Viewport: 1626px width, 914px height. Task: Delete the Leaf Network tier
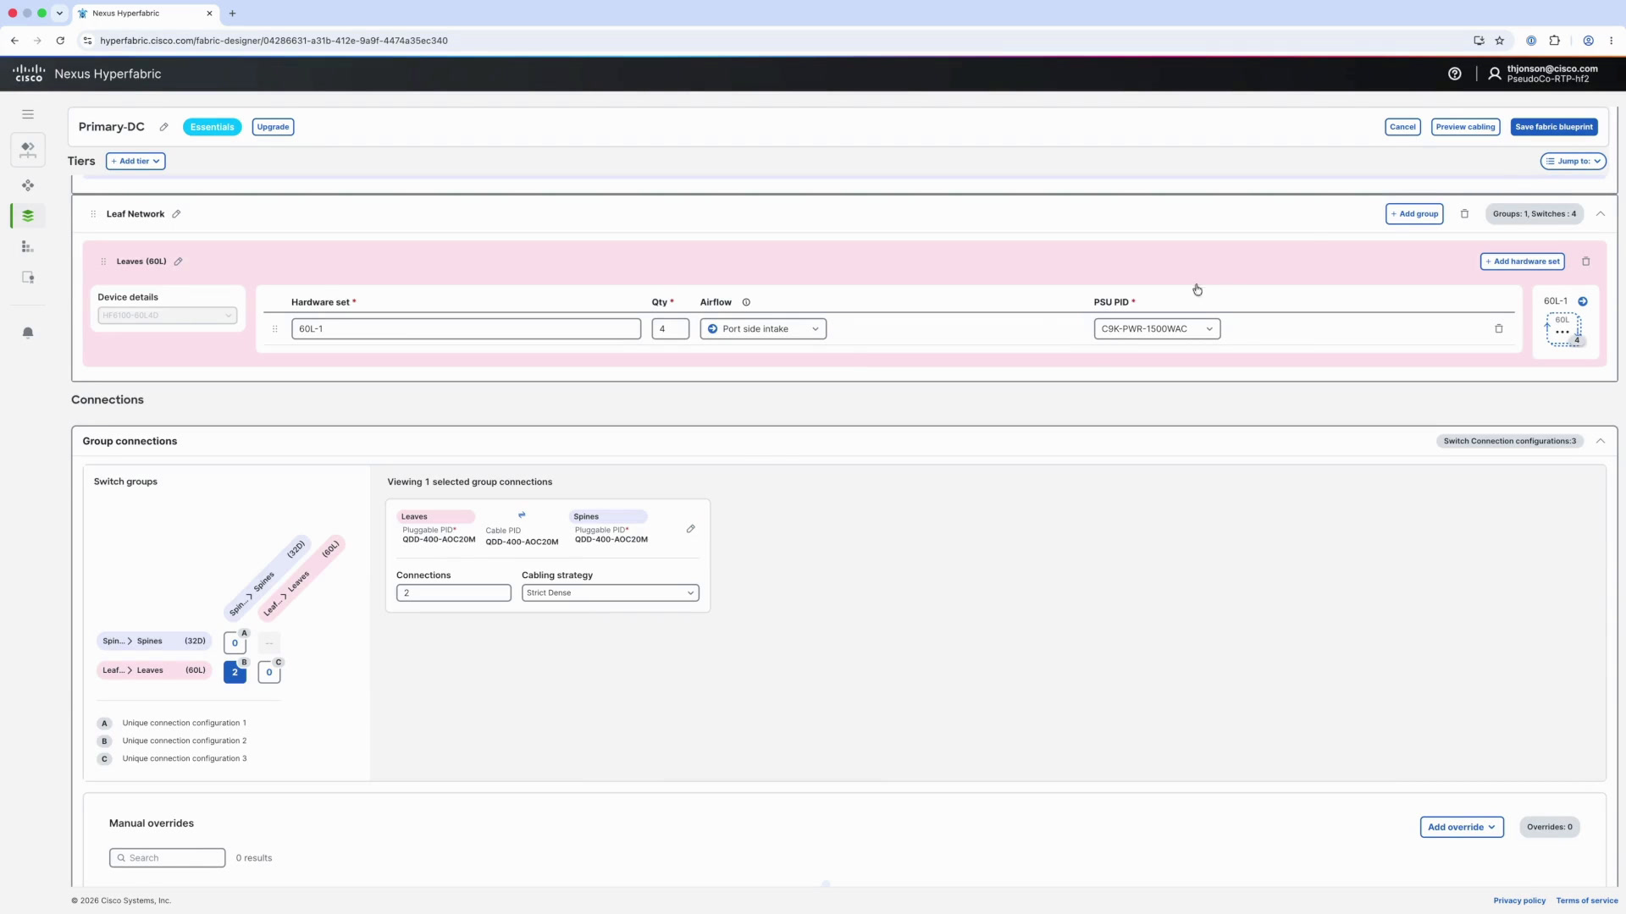1464,214
